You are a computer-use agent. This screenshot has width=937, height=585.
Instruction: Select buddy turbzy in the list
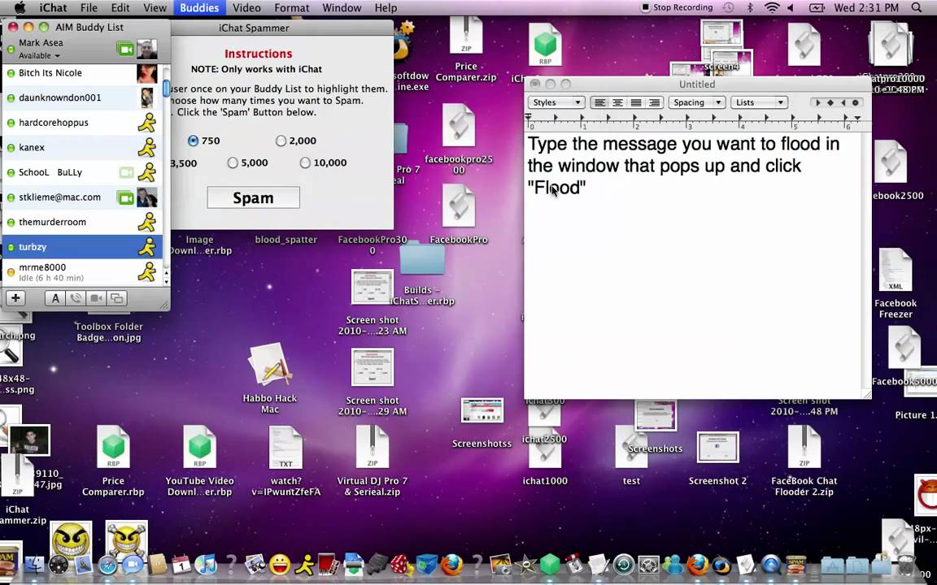(x=82, y=247)
